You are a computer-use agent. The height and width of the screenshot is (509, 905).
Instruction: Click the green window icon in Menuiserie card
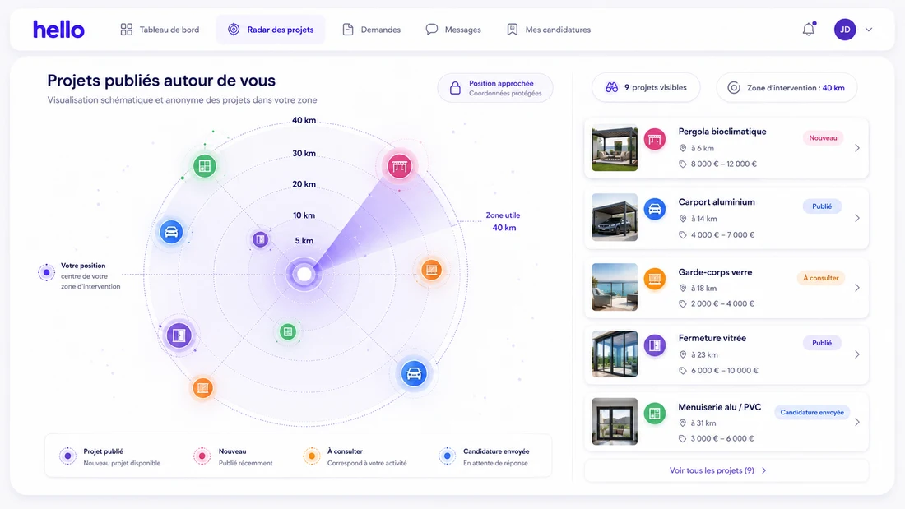coord(655,413)
